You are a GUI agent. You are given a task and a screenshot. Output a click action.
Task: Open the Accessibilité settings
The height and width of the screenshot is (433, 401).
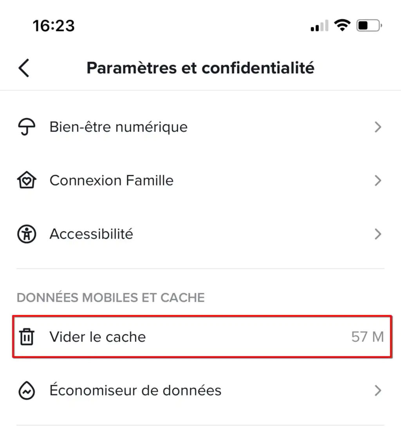click(x=91, y=234)
